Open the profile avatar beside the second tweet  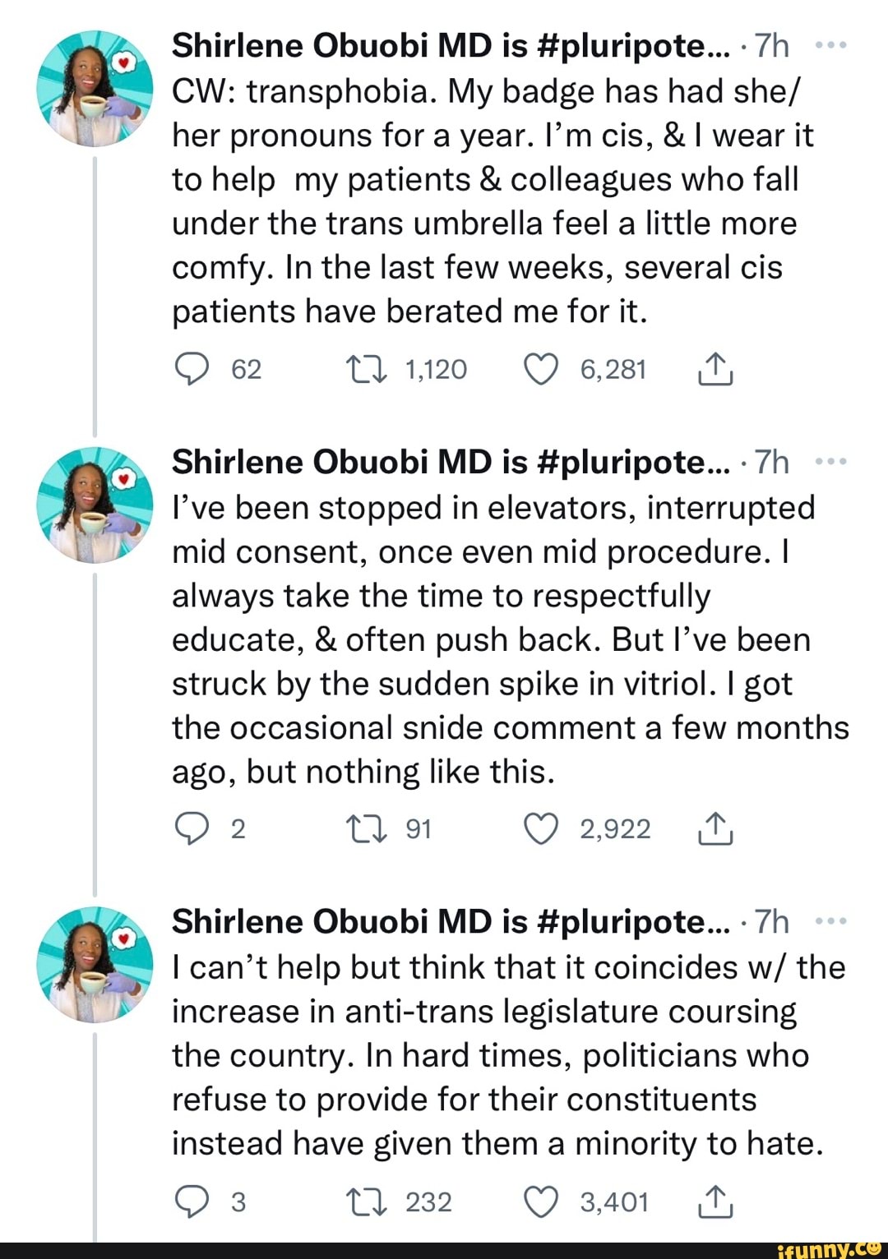[x=95, y=505]
